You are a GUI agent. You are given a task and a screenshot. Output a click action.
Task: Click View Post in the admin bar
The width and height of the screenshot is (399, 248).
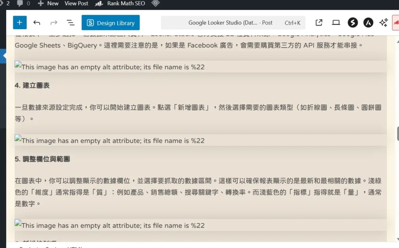(76, 4)
